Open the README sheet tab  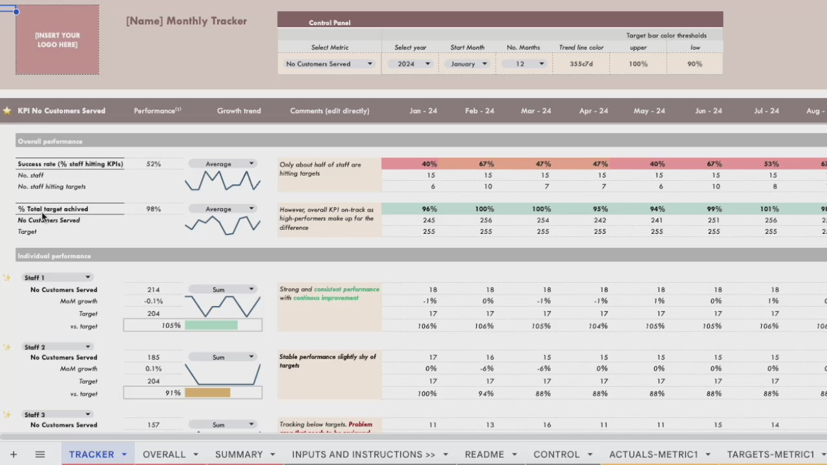[485, 455]
